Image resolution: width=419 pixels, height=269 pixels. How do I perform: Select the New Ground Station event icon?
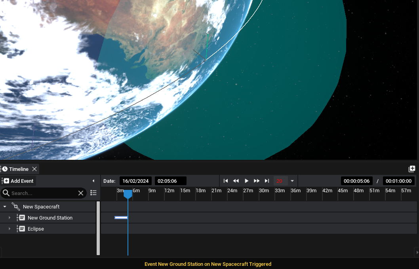[x=22, y=218]
